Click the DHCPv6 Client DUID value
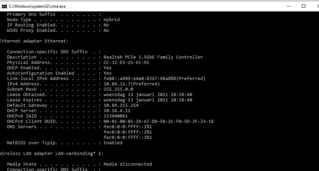The width and height of the screenshot is (319, 171). click(159, 121)
